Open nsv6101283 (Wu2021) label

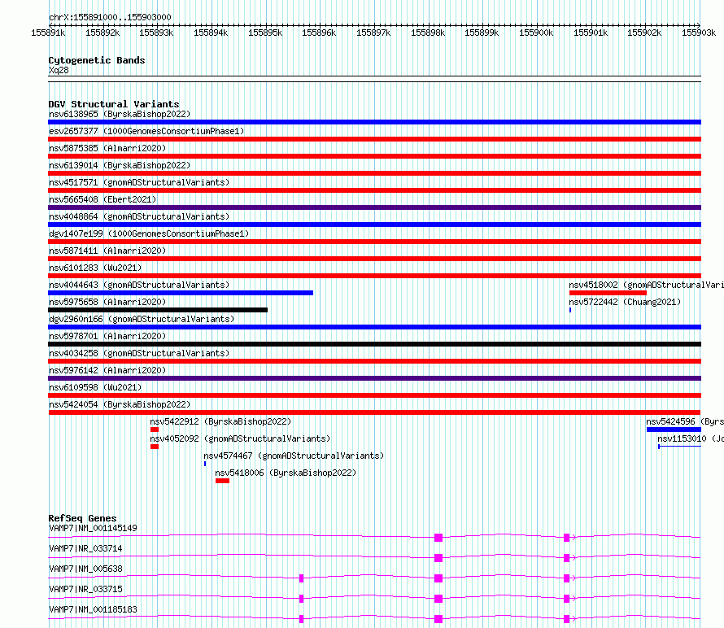[x=95, y=268]
